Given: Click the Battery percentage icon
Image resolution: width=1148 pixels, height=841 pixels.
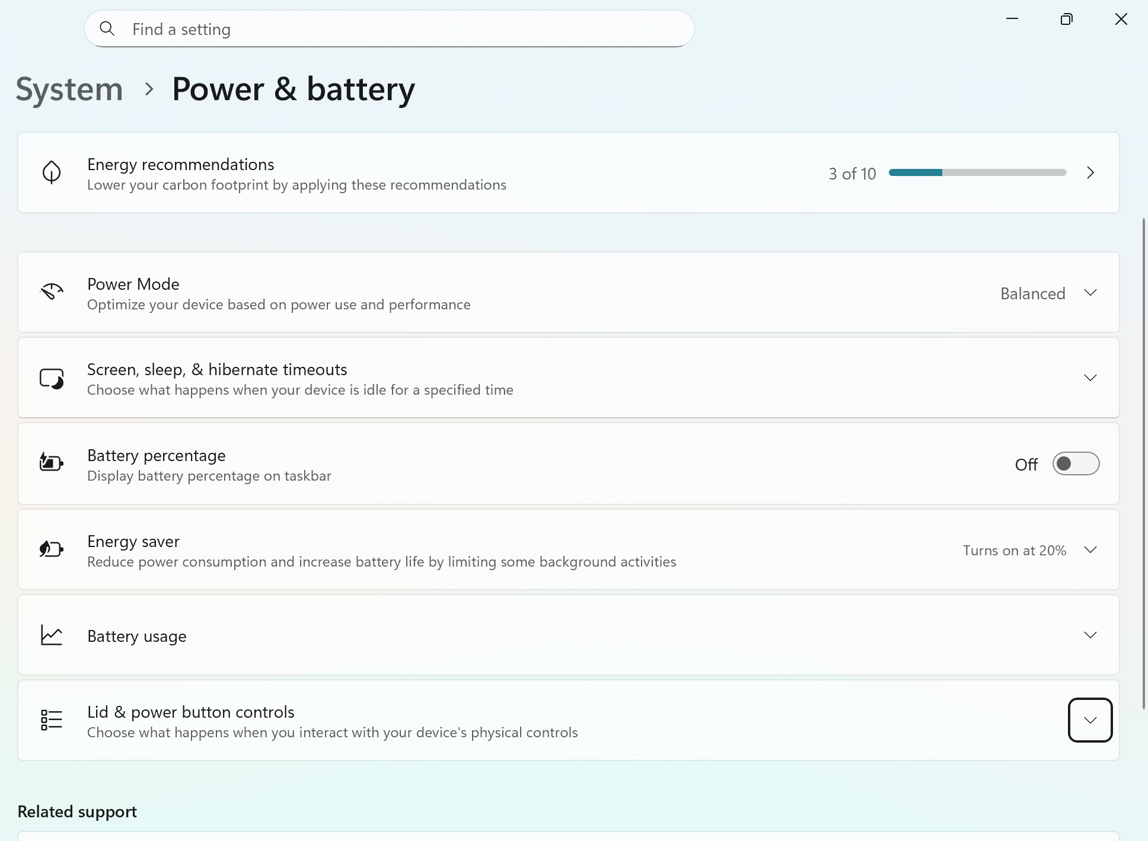Looking at the screenshot, I should pos(52,462).
